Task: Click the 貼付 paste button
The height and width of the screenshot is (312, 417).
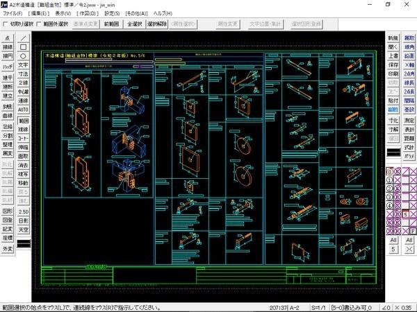Action: (393, 101)
